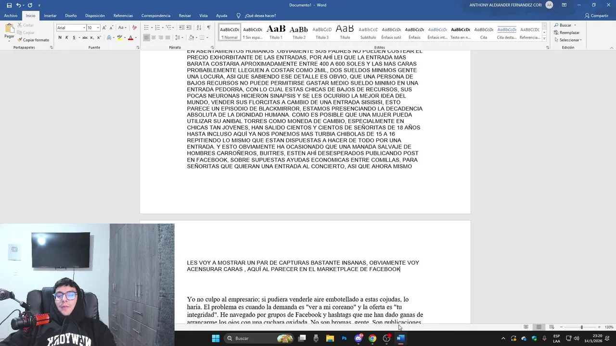Click the Save icon in the title bar
Image resolution: width=616 pixels, height=346 pixels.
[9, 5]
